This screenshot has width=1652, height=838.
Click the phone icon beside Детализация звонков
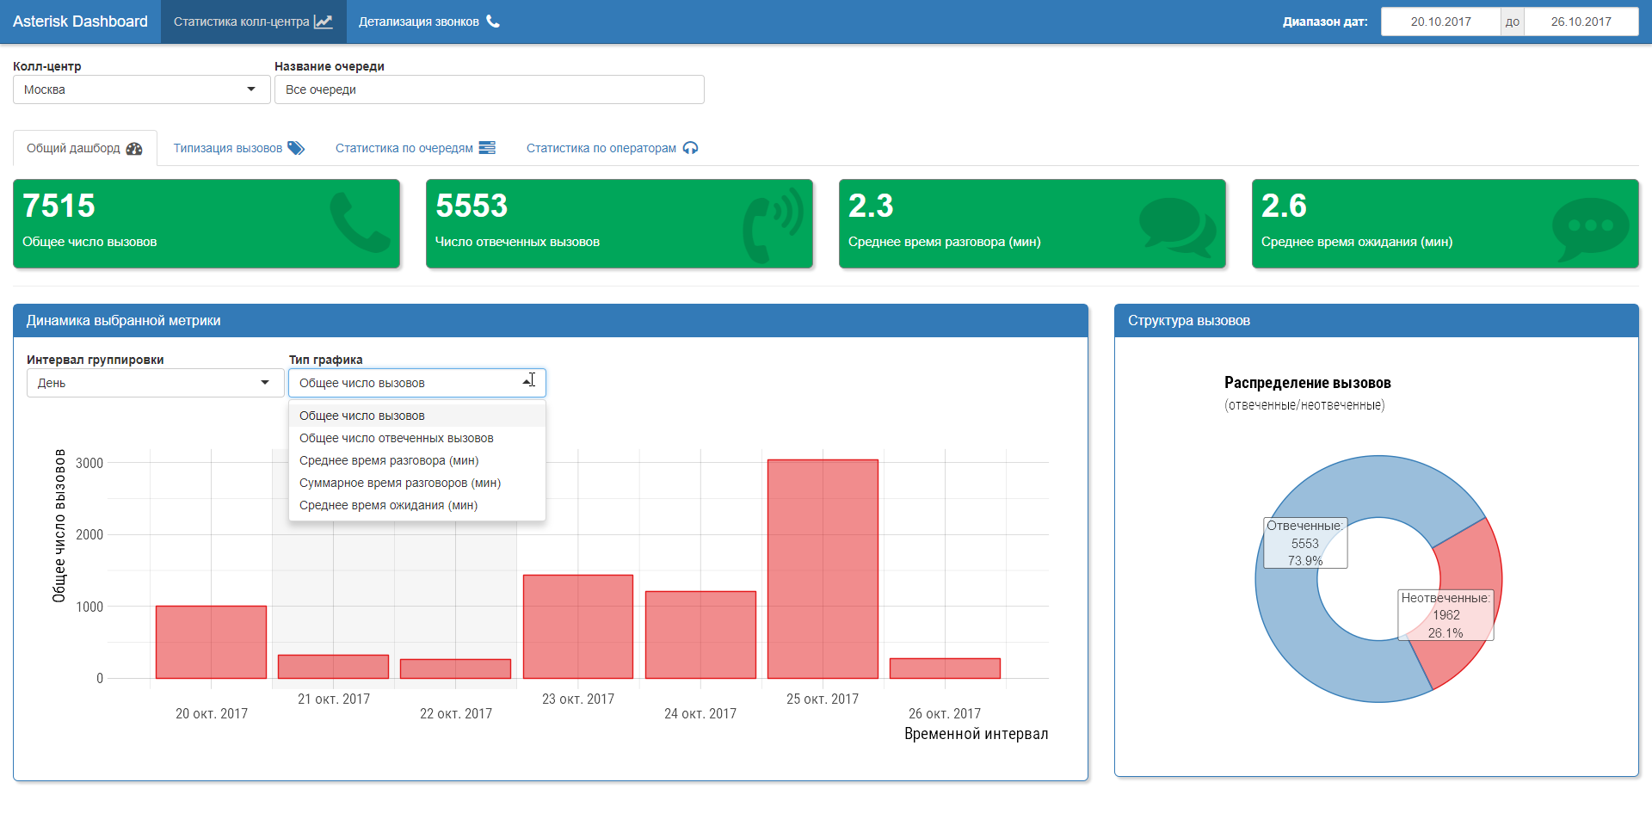[493, 22]
